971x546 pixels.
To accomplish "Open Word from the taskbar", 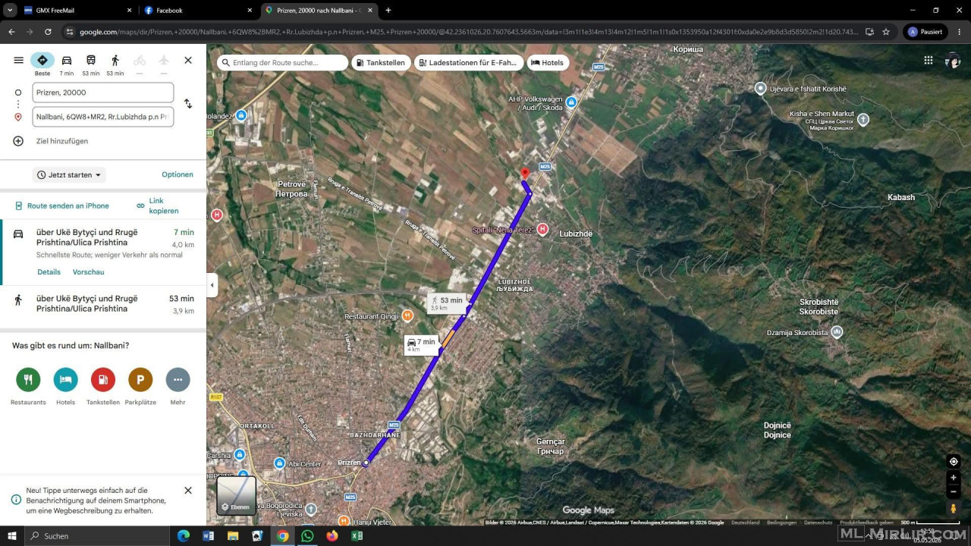I will pyautogui.click(x=209, y=536).
